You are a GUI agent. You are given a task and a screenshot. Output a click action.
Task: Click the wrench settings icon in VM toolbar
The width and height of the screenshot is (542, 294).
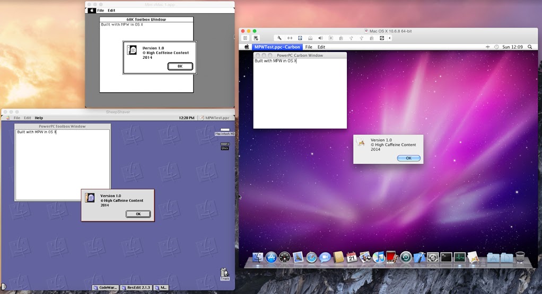tap(279, 38)
